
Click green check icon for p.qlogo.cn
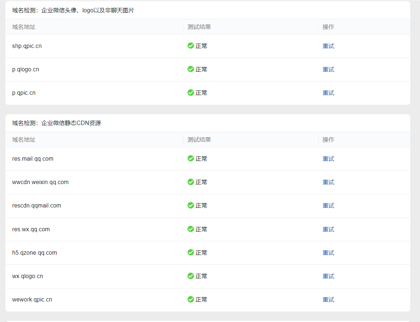coord(191,69)
